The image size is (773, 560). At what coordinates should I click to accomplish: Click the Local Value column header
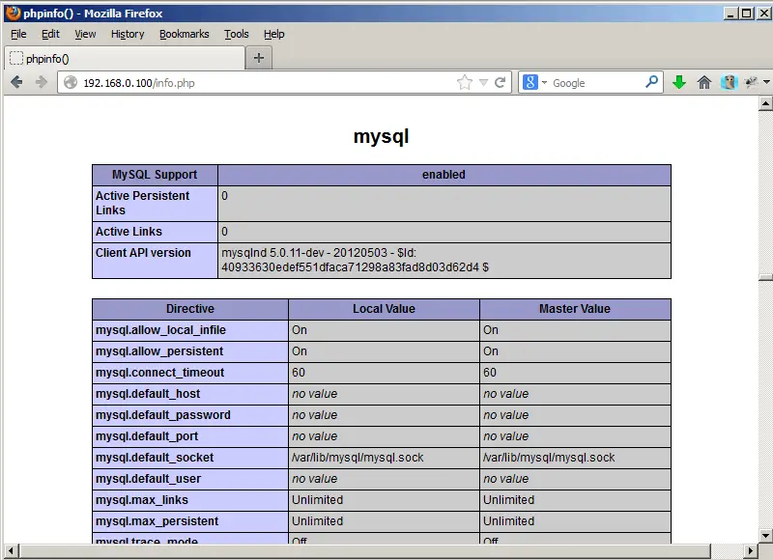pos(384,309)
